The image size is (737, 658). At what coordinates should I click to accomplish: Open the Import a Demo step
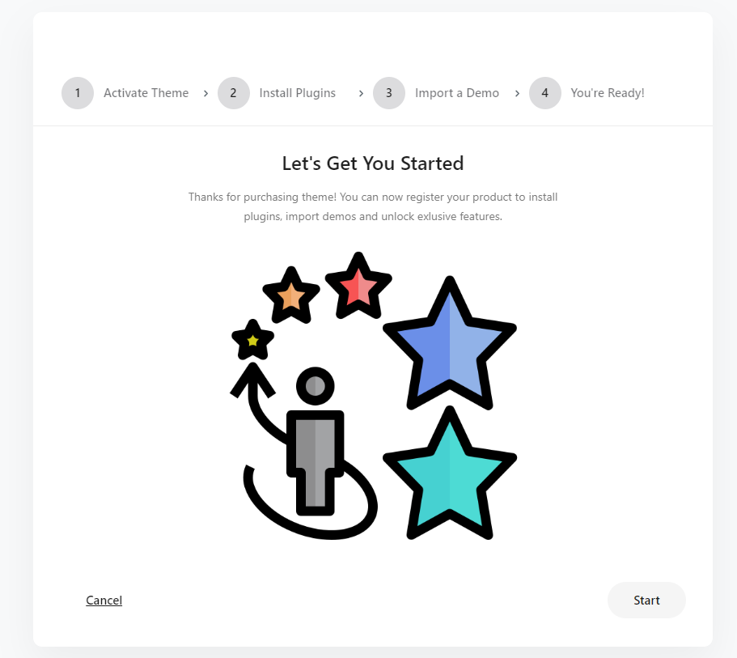457,93
